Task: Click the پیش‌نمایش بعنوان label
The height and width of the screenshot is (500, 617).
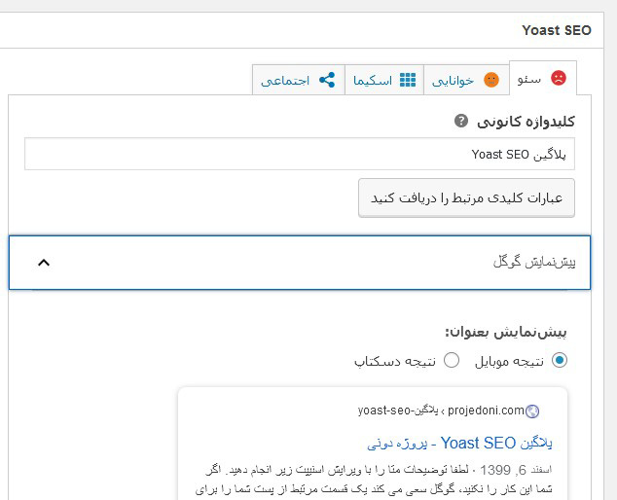Action: click(x=506, y=333)
